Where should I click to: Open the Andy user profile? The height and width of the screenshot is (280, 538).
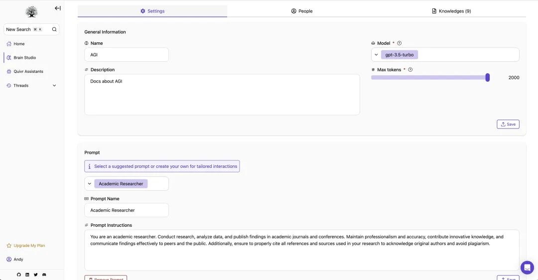coord(15,260)
